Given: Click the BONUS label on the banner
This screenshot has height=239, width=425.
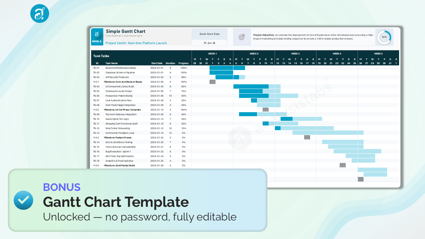Looking at the screenshot, I should pos(62,187).
